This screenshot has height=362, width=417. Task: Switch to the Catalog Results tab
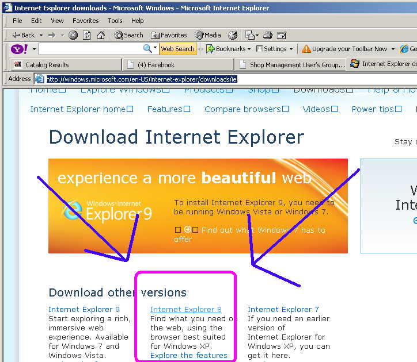(x=66, y=65)
